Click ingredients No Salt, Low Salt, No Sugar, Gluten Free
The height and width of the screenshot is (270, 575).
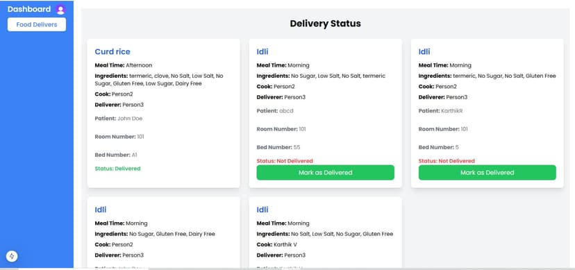click(x=324, y=234)
